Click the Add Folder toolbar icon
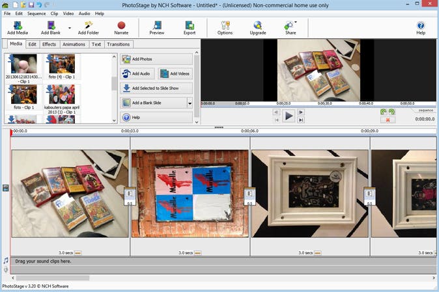The width and height of the screenshot is (439, 292). [89, 28]
